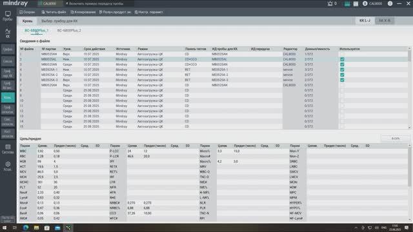The height and width of the screenshot is (232, 413).
Task: Toggle Используется checkbox for file row 8
Action: click(x=342, y=90)
